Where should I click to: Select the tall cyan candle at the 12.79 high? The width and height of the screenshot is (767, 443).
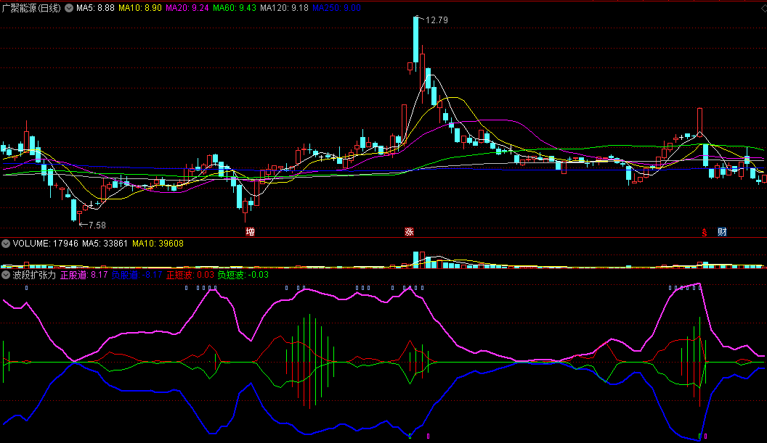tap(415, 39)
